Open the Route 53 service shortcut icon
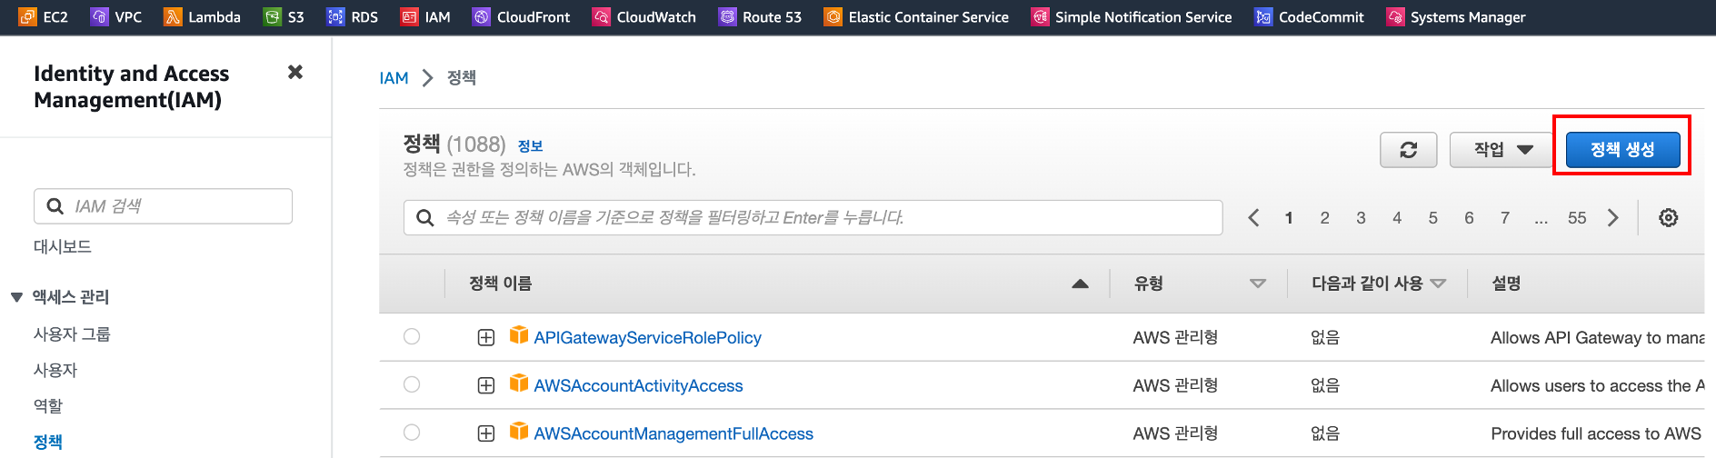The height and width of the screenshot is (458, 1716). [x=727, y=16]
